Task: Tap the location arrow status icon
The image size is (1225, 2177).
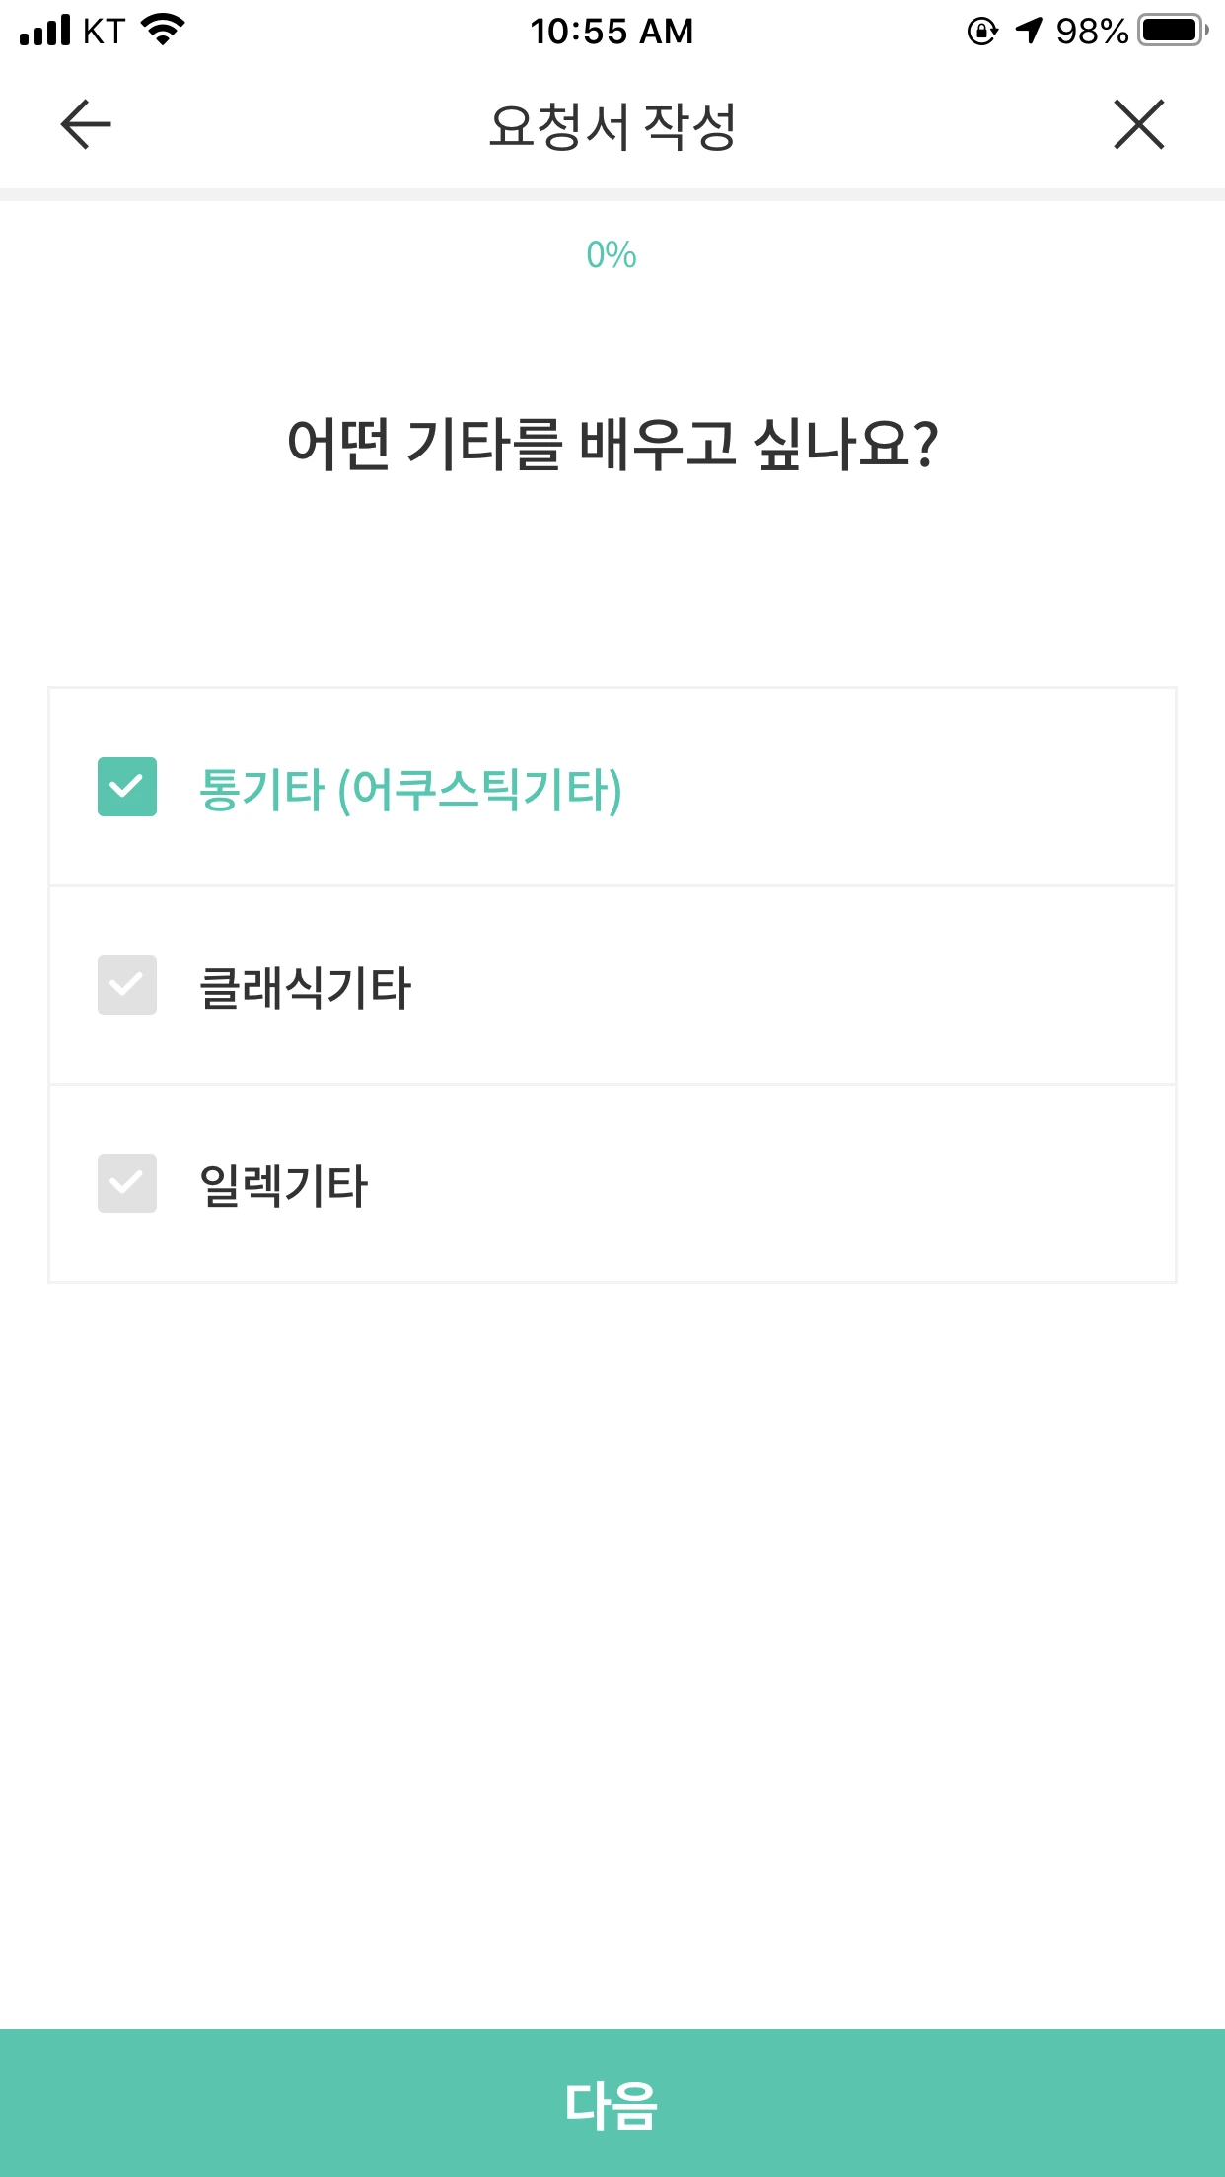Action: pos(1029,31)
